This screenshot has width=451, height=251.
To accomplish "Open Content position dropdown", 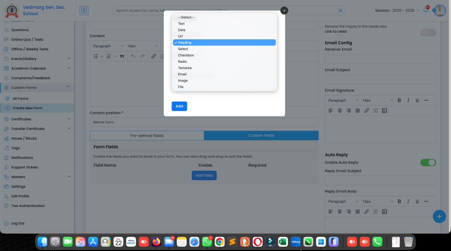I will coord(204,122).
